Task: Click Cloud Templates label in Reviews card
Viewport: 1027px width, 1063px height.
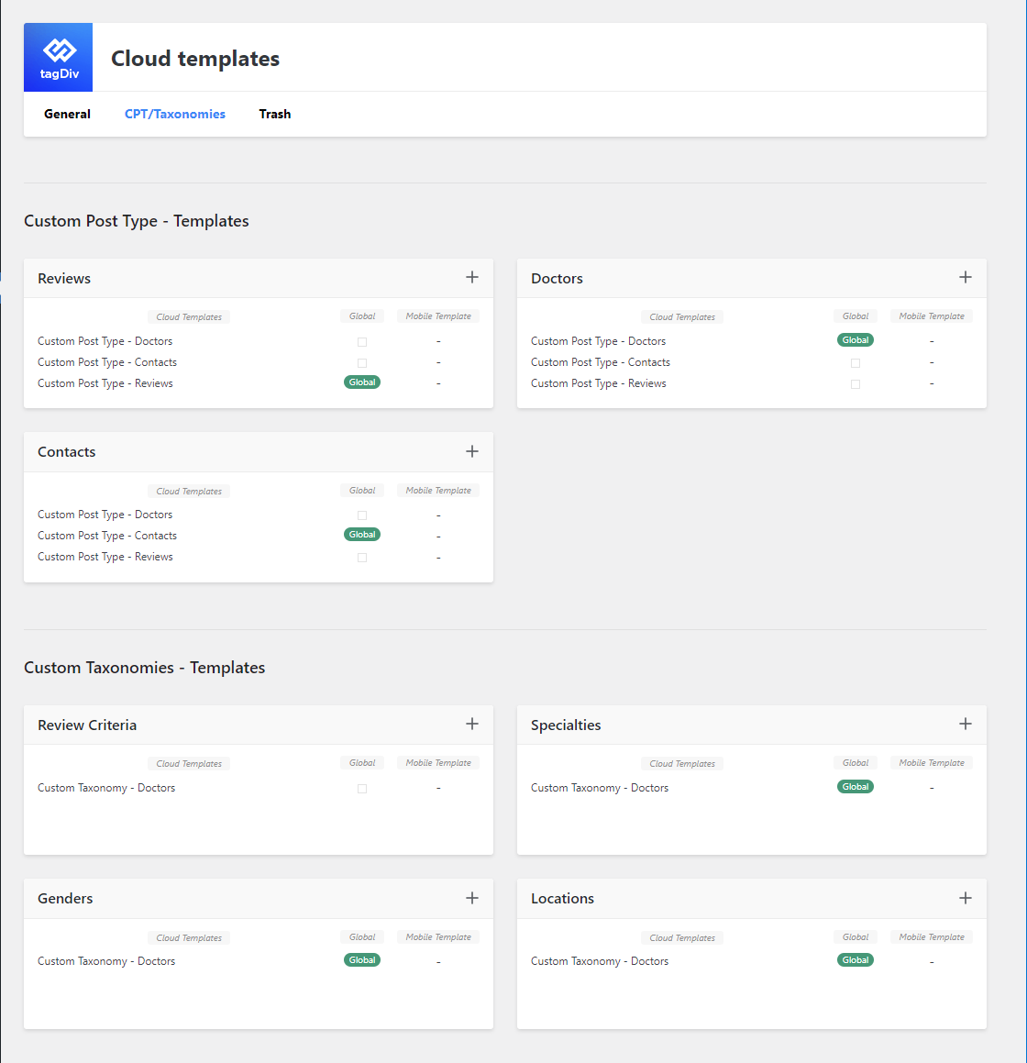Action: point(189,316)
